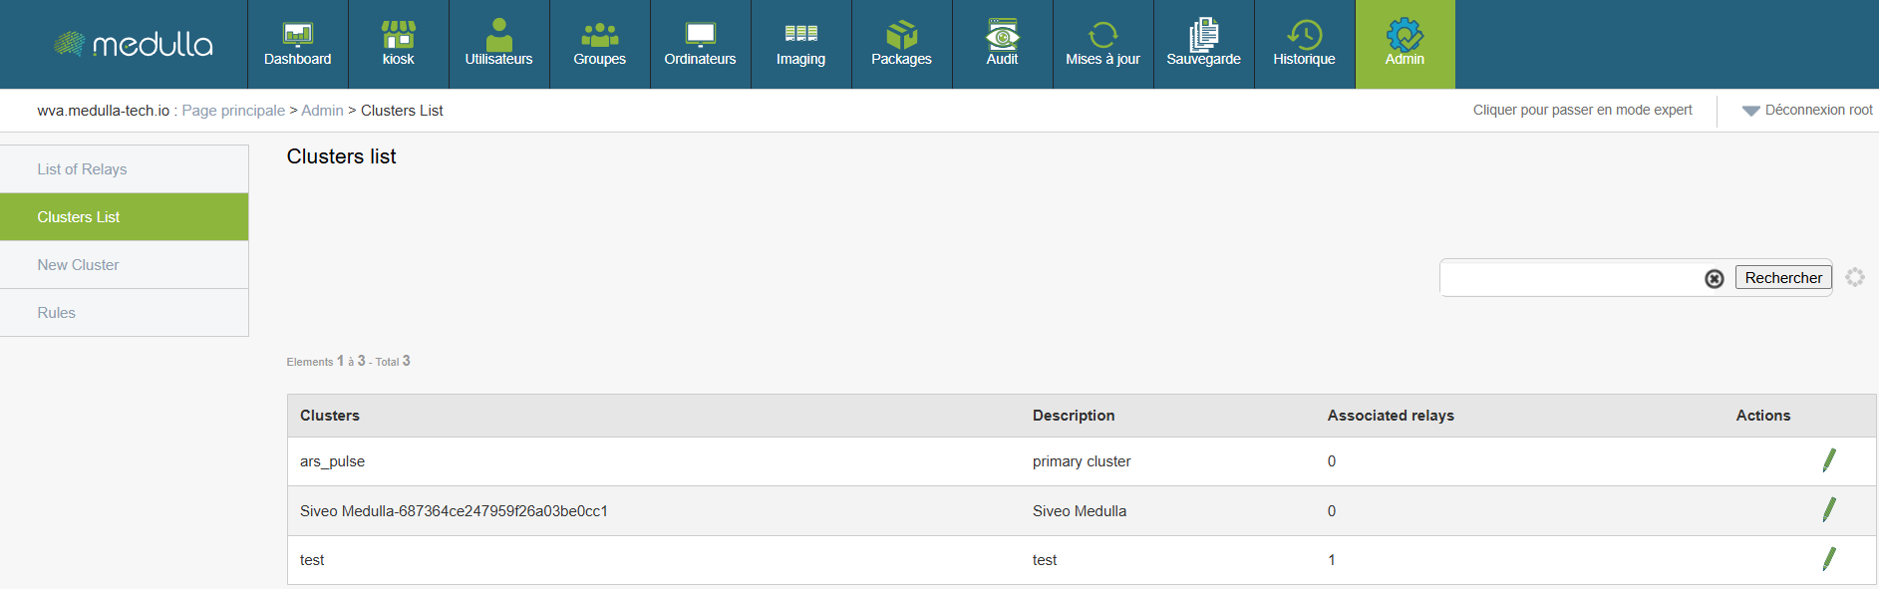This screenshot has width=1879, height=589.
Task: Clear the search field with X icon
Action: pos(1714,279)
